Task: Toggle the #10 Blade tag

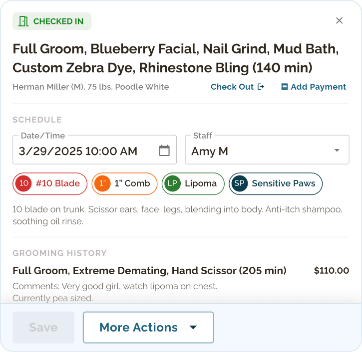Action: pos(50,183)
